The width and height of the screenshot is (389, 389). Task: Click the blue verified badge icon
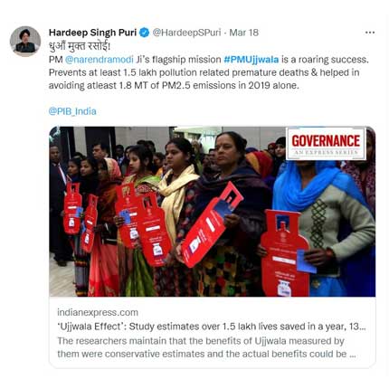tap(145, 33)
